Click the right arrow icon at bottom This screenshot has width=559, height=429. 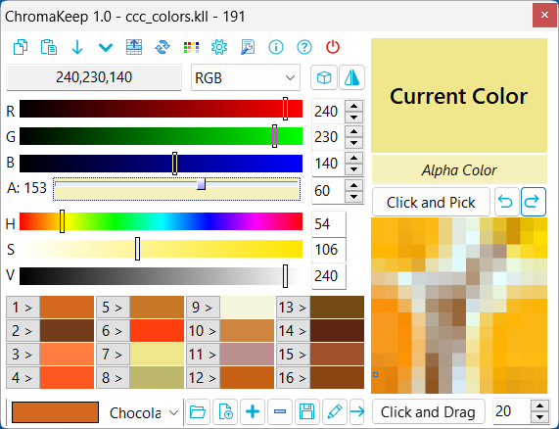click(x=357, y=412)
